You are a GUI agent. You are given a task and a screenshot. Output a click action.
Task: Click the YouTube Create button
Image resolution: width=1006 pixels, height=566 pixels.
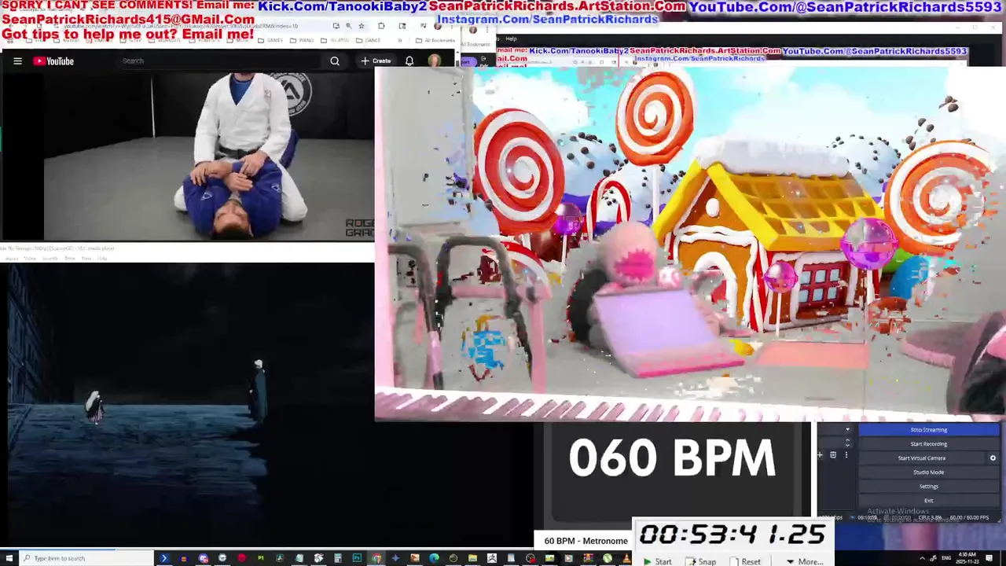pyautogui.click(x=376, y=61)
